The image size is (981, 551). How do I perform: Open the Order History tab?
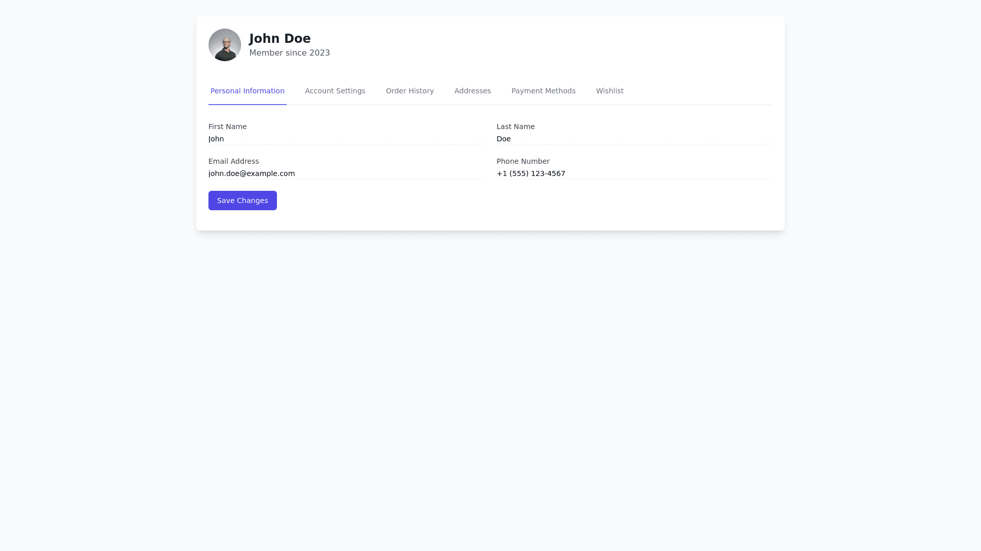click(x=410, y=91)
